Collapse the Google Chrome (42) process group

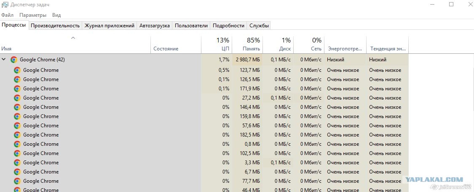click(x=4, y=60)
